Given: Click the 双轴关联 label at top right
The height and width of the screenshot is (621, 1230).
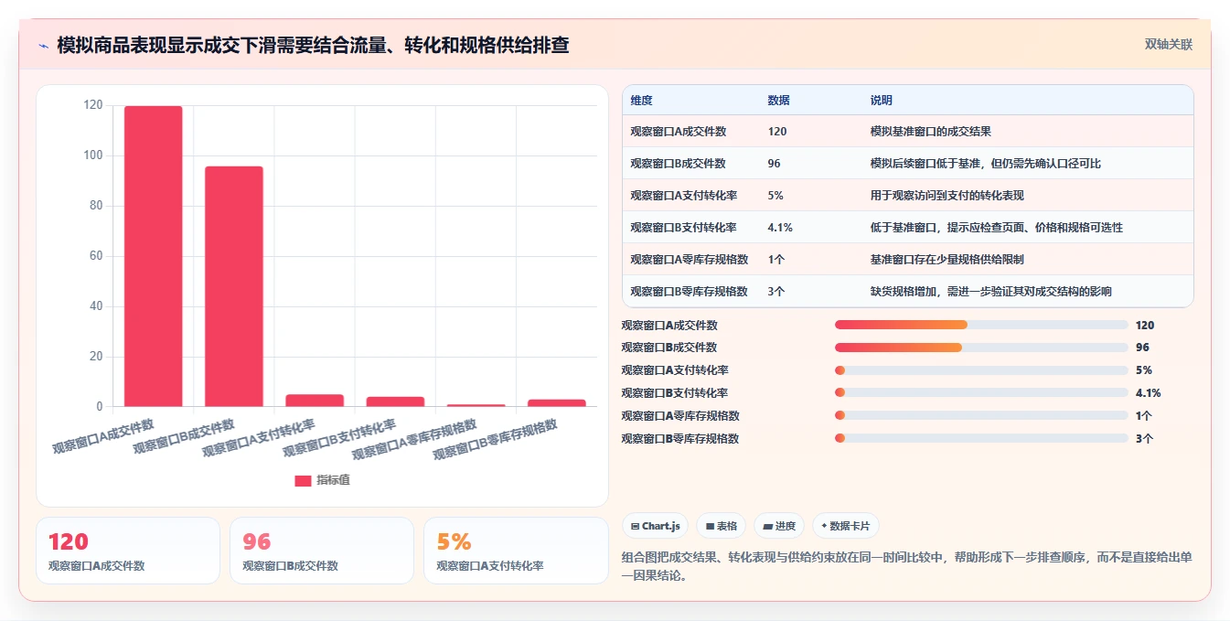Looking at the screenshot, I should (x=1169, y=44).
